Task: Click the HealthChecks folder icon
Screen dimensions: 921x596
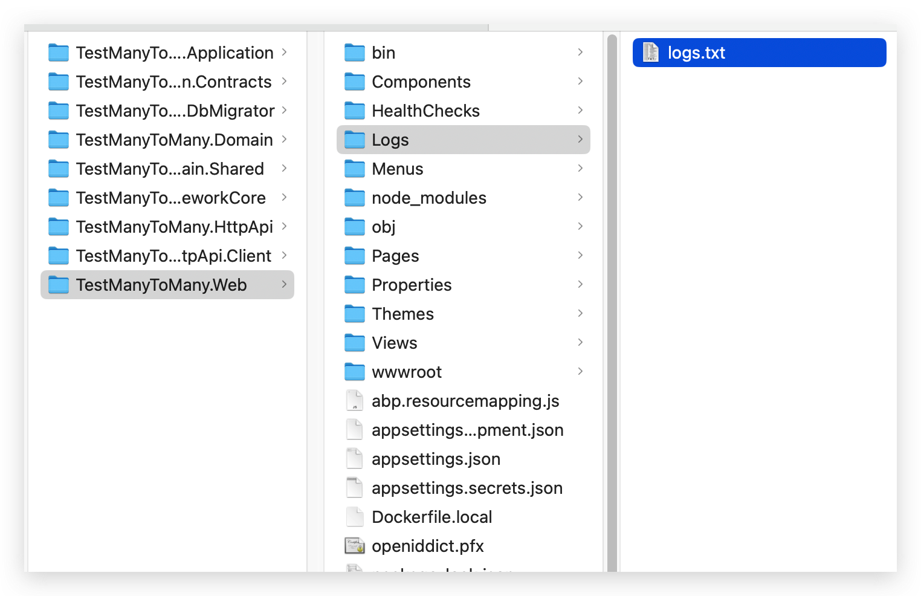Action: coord(355,111)
